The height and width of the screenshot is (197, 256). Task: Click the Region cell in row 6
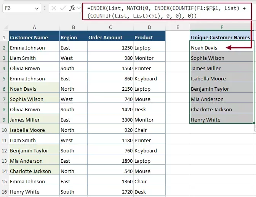pyautogui.click(x=74, y=87)
